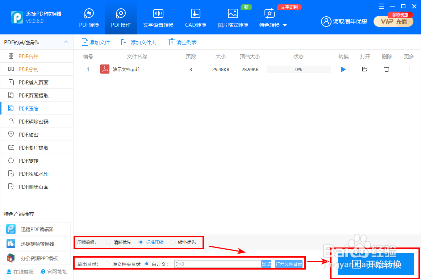
Task: Select 自定义 output directory option
Action: (x=156, y=264)
